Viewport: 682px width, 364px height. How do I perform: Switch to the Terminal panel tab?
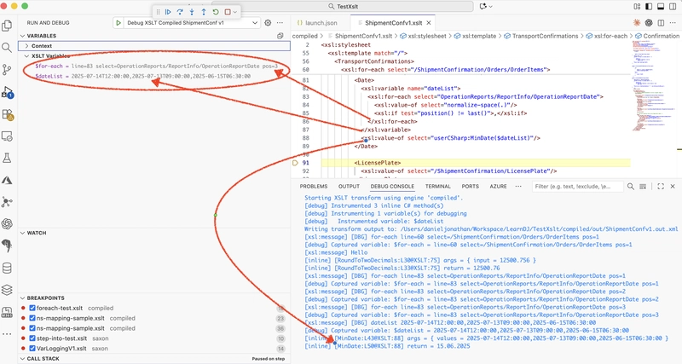(438, 186)
